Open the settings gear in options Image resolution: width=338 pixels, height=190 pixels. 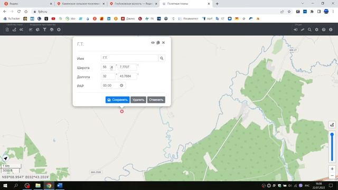(317, 30)
